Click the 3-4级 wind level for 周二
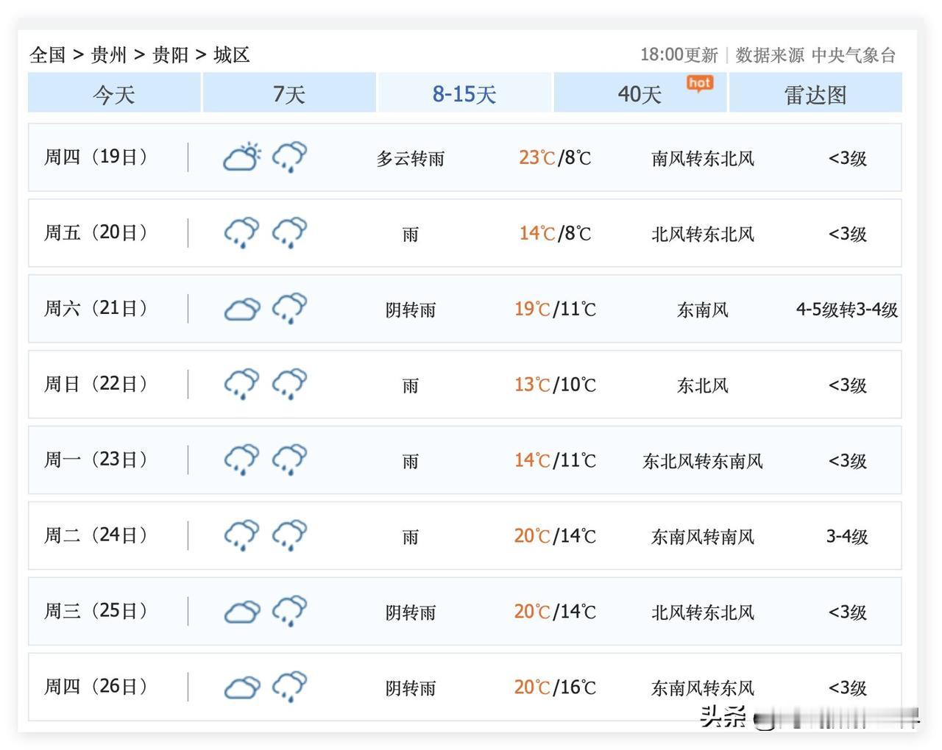The height and width of the screenshot is (750, 942). click(847, 537)
